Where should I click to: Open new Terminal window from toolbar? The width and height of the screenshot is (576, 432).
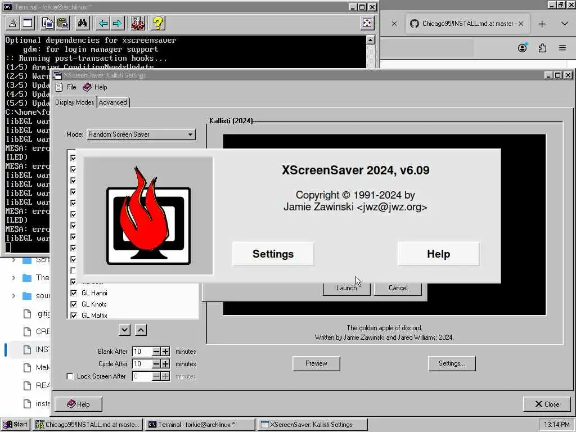coord(28,23)
